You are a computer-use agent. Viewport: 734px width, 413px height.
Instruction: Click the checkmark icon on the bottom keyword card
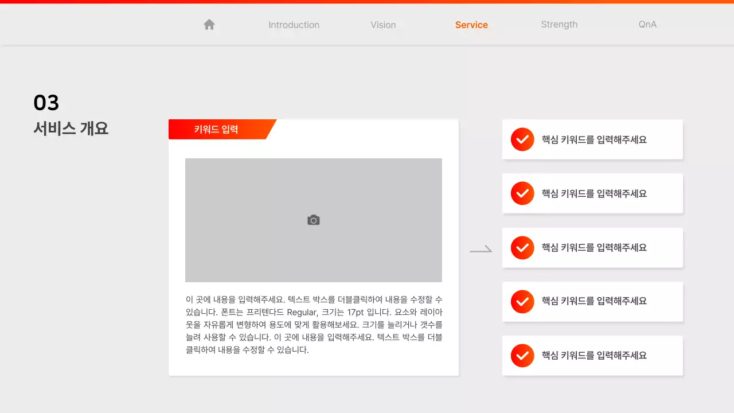(522, 356)
